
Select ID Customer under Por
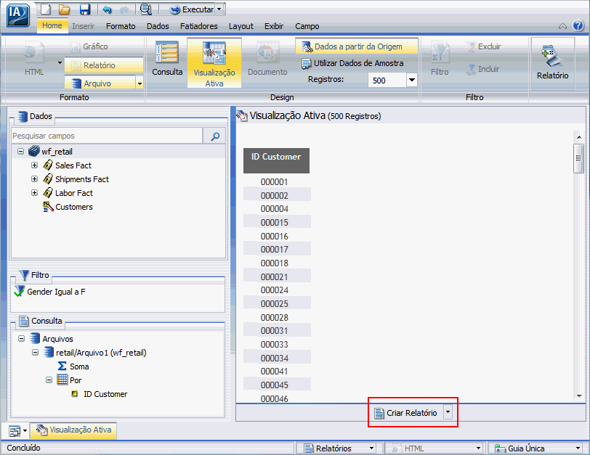click(x=100, y=394)
